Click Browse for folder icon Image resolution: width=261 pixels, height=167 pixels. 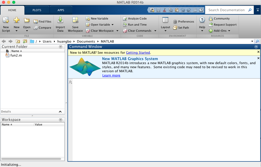coord(25,41)
